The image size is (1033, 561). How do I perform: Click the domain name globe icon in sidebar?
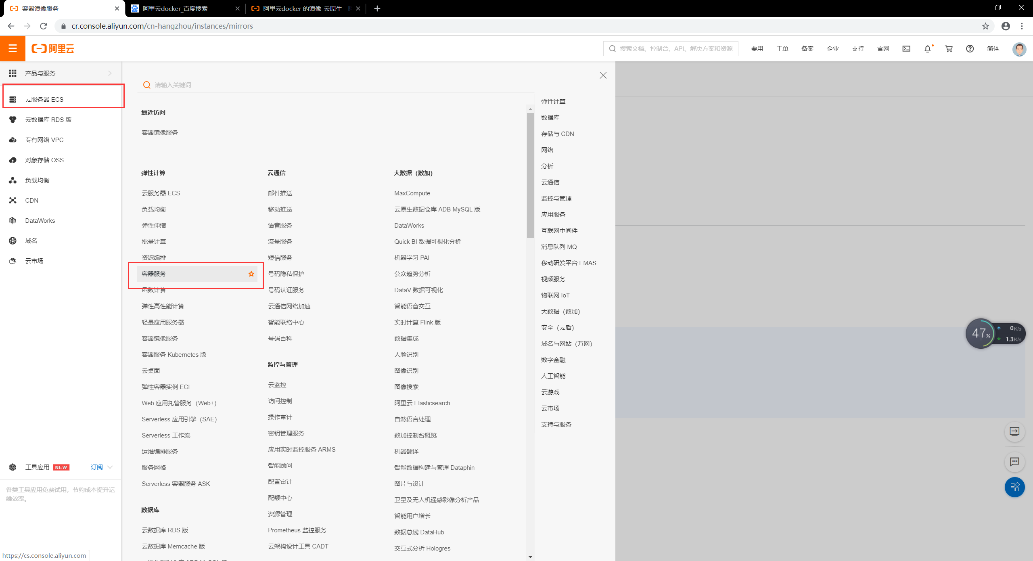pos(13,241)
